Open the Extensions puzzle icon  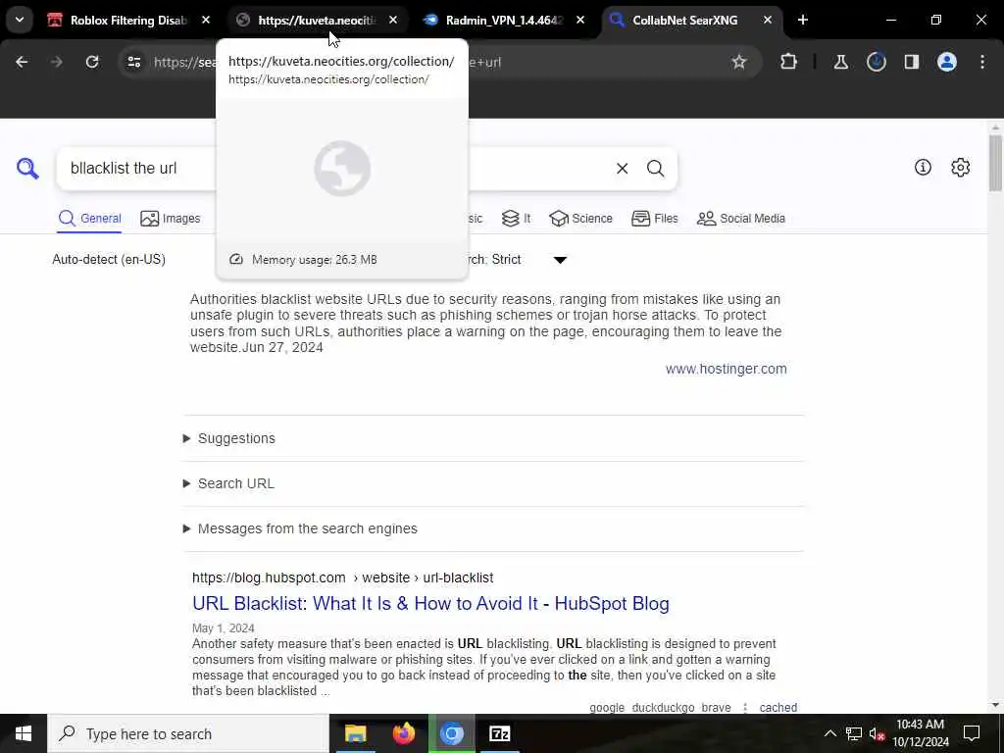point(789,62)
